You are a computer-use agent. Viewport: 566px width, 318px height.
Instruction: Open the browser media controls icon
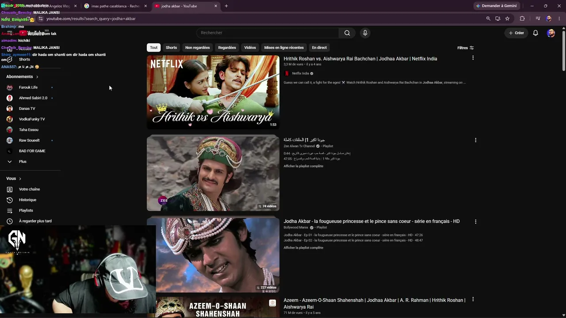(538, 19)
